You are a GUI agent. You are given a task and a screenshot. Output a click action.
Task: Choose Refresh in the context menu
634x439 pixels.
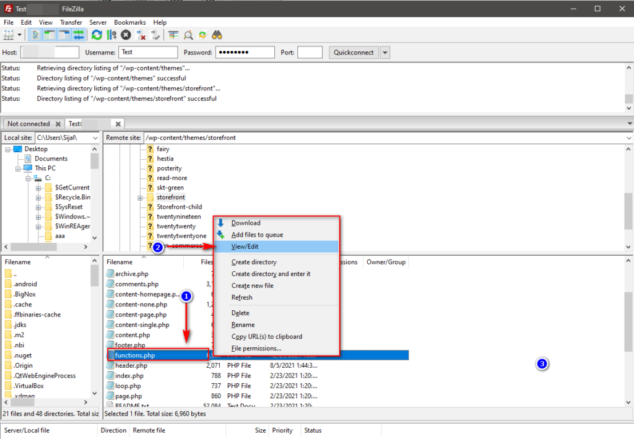pos(277,297)
